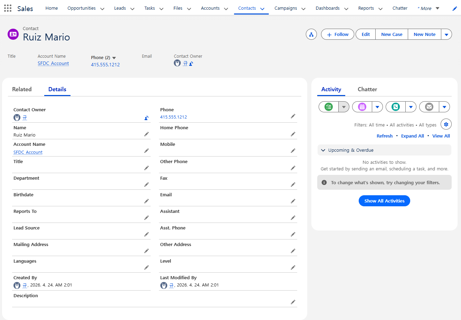The height and width of the screenshot is (320, 461).
Task: Switch to the Chatter tab in side panel
Action: click(x=367, y=89)
